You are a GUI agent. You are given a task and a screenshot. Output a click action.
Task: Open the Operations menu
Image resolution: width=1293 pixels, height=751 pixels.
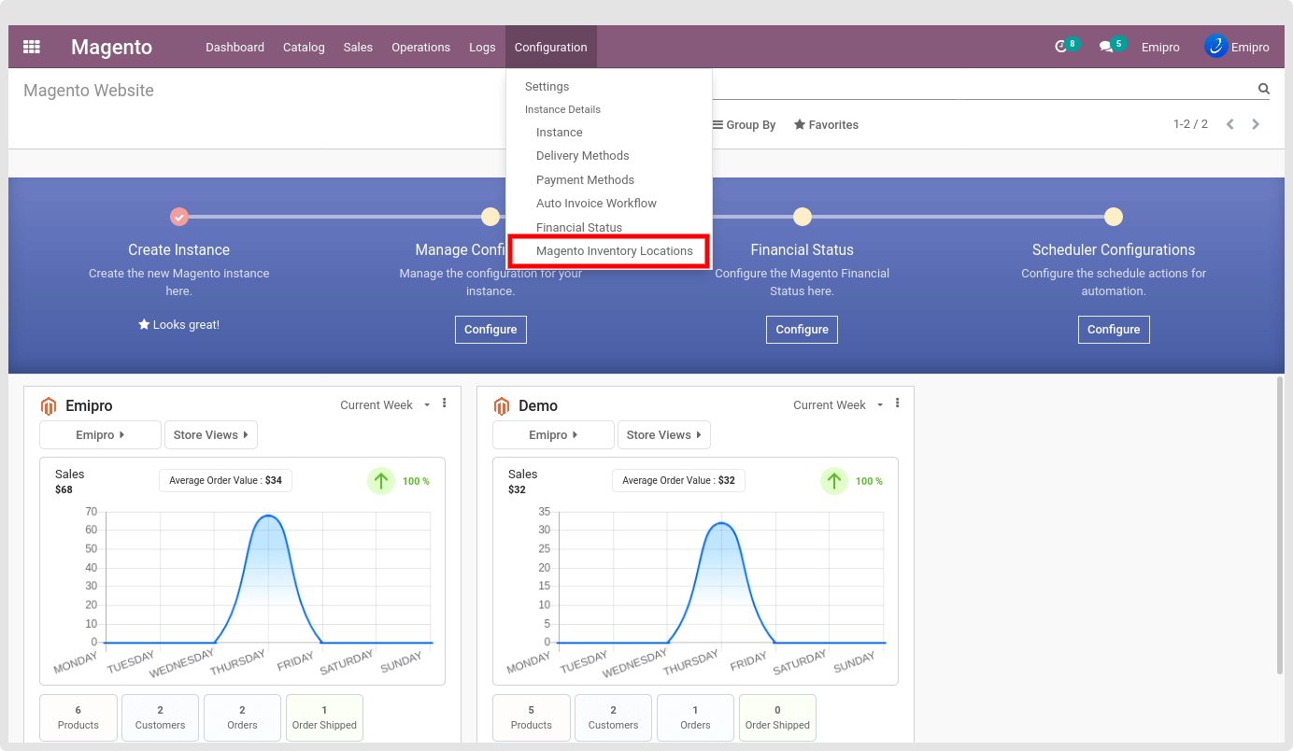click(420, 47)
